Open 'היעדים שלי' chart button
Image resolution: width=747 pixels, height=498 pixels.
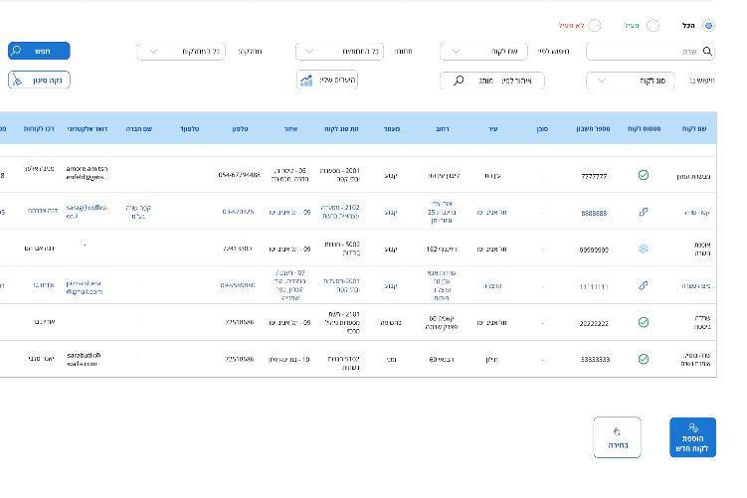327,80
